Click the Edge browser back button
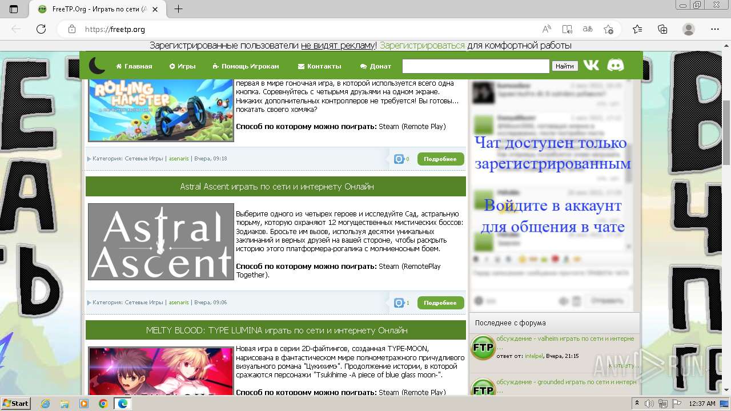The height and width of the screenshot is (411, 731). click(16, 29)
